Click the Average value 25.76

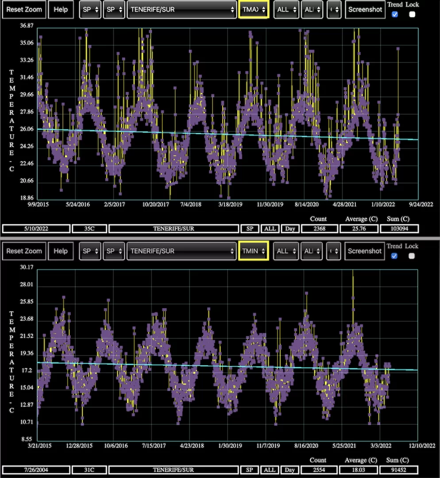359,229
